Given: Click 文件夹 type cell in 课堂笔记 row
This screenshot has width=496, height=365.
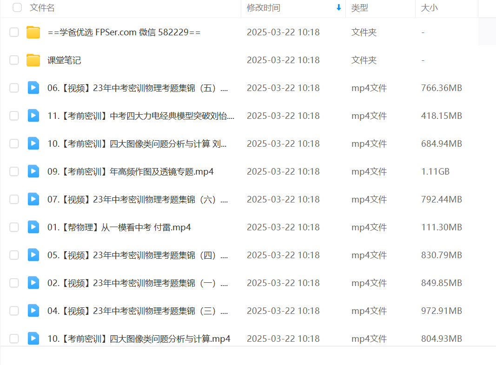Looking at the screenshot, I should tap(364, 60).
